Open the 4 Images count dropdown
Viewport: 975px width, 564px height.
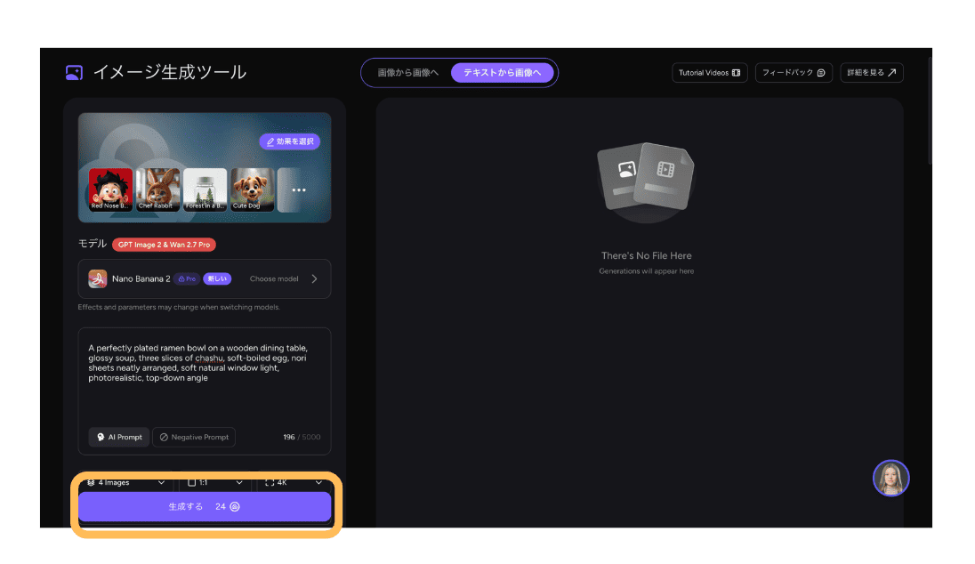click(125, 482)
